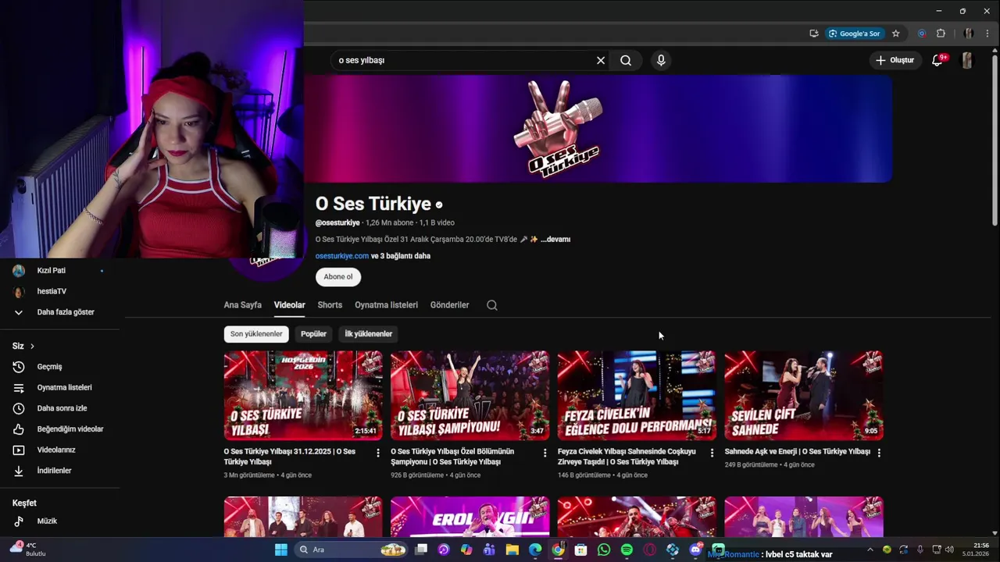Select the Videolar tab
This screenshot has height=562, width=1000.
[x=289, y=305]
